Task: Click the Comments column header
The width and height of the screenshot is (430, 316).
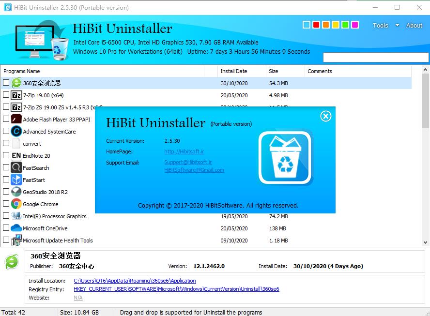Action: pos(358,71)
